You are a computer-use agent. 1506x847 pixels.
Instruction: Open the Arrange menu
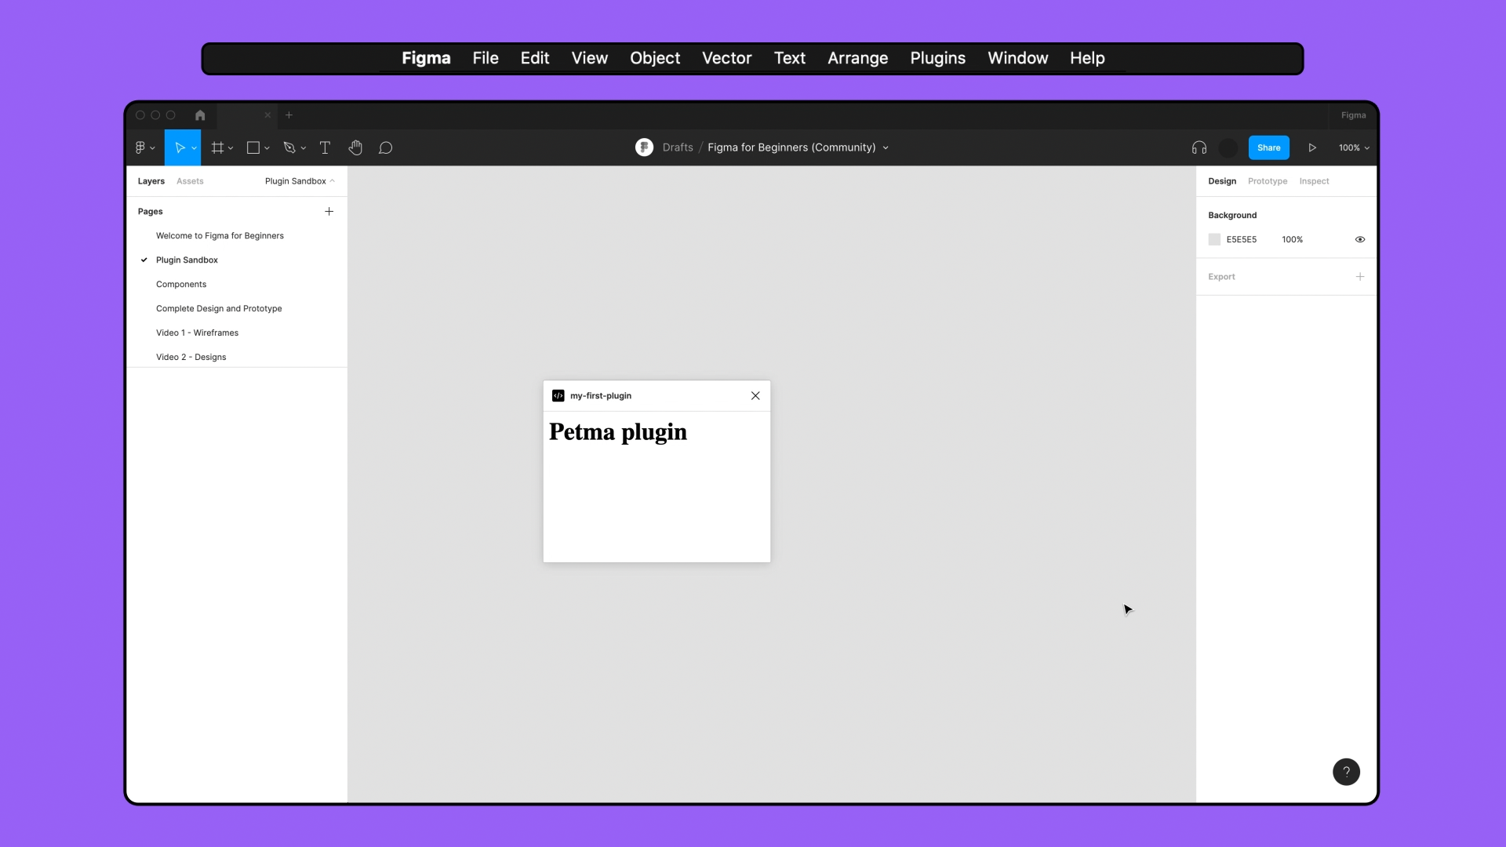857,58
